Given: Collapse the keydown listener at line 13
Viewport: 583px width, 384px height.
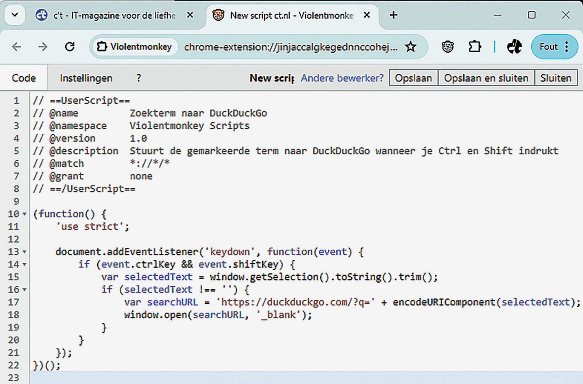Looking at the screenshot, I should pyautogui.click(x=25, y=252).
